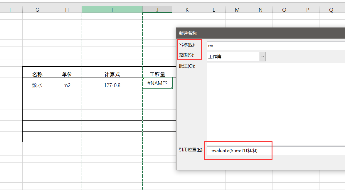Viewport: 345px width, 190px height.
Task: Select the 单位 header cell
Action: [x=67, y=75]
